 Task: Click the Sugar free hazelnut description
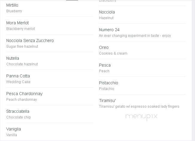[x=22, y=46]
